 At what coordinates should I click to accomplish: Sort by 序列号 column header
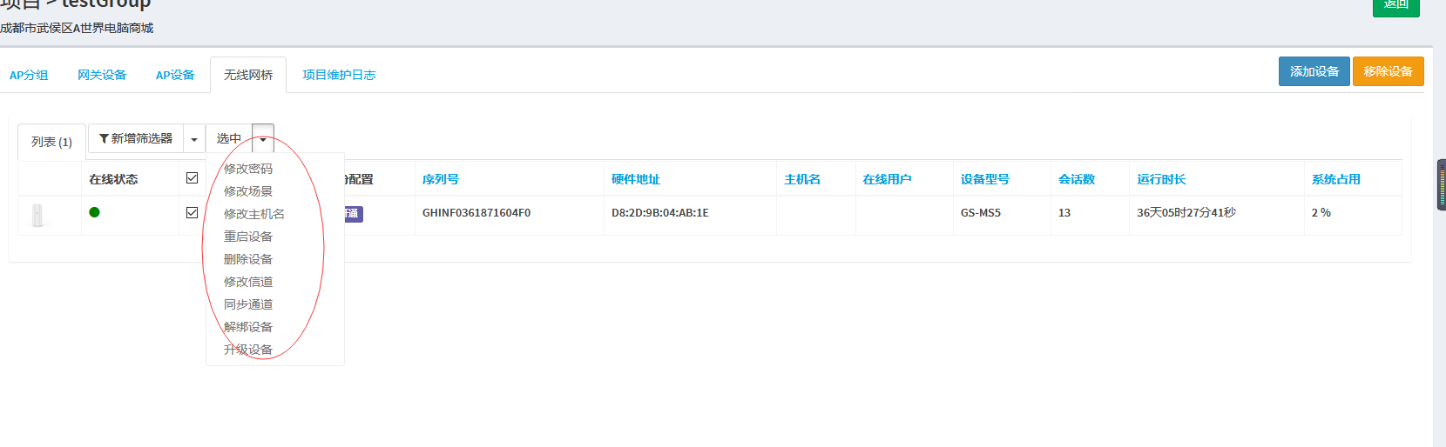click(441, 179)
